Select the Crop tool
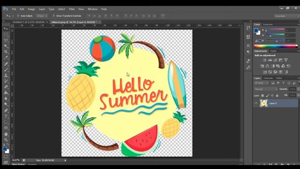The height and width of the screenshot is (169, 300). coord(6,52)
